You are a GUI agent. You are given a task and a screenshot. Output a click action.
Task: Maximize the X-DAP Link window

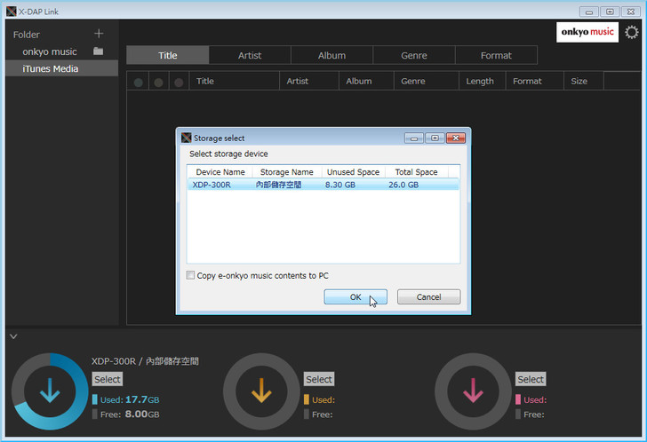(x=610, y=12)
